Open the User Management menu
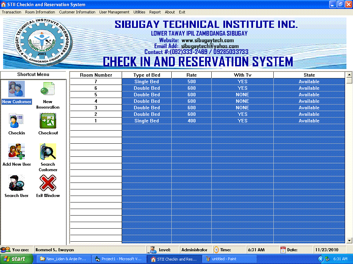The image size is (353, 264). [x=114, y=12]
